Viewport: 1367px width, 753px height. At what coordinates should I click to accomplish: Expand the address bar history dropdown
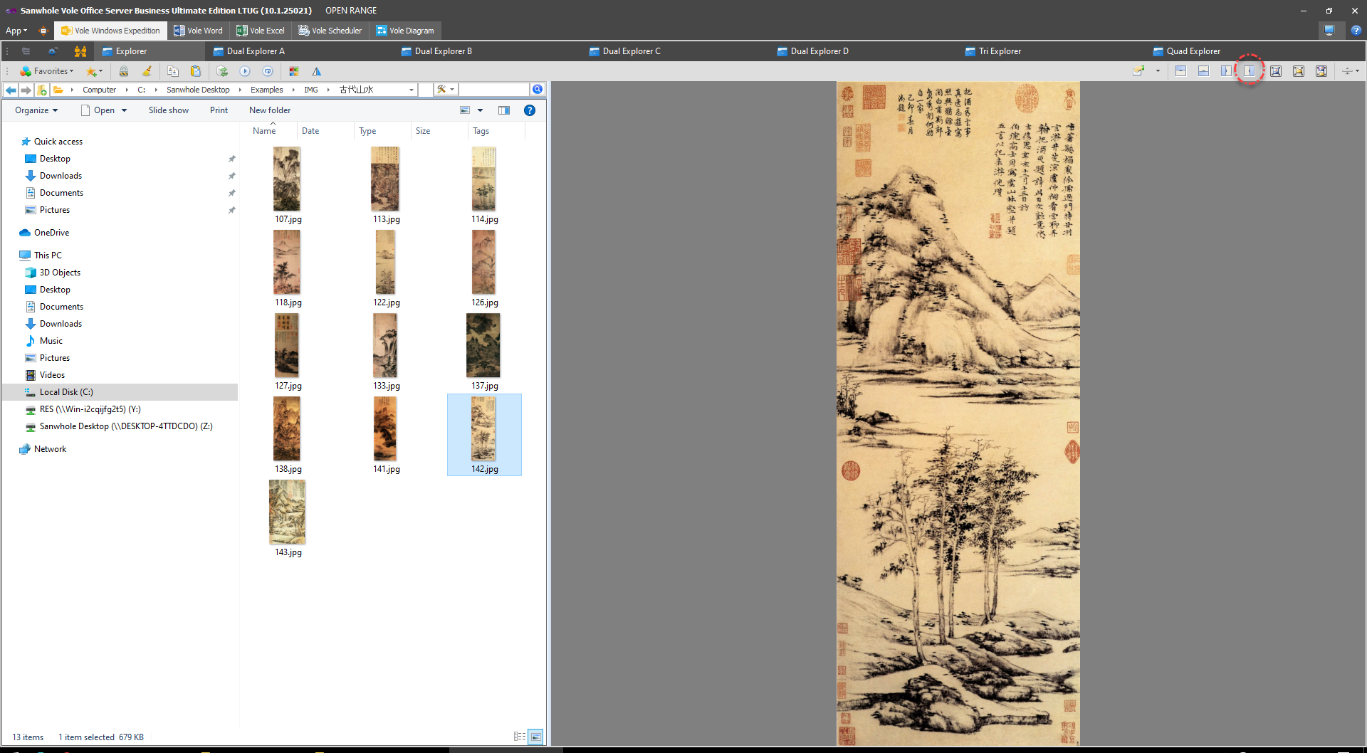(412, 90)
